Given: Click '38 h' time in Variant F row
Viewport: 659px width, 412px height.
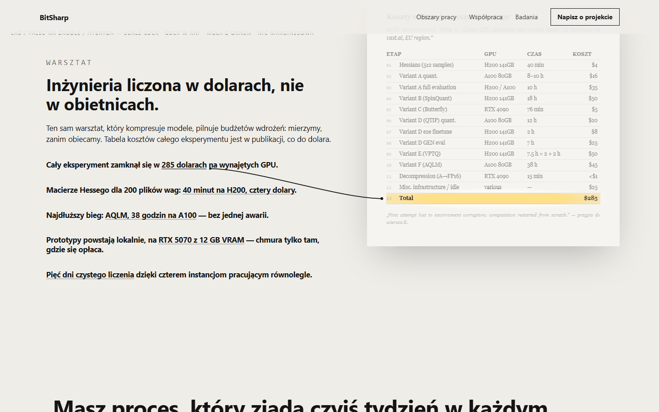Looking at the screenshot, I should tap(532, 165).
